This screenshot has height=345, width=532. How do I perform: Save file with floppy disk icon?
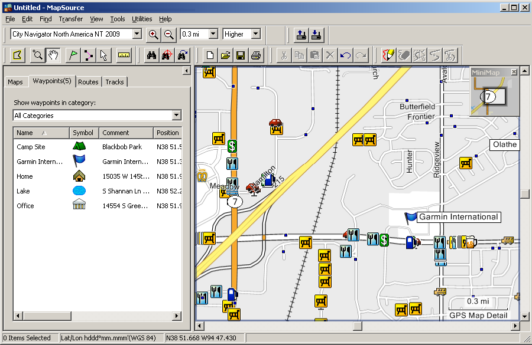pos(241,55)
